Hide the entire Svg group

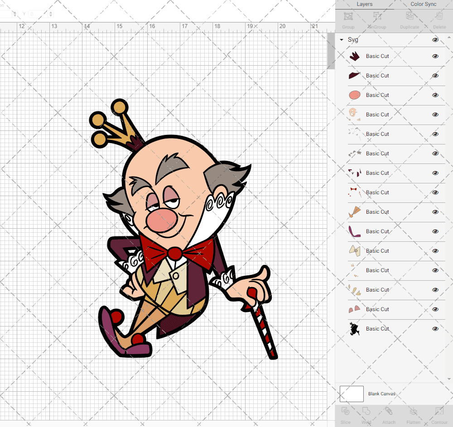[435, 40]
